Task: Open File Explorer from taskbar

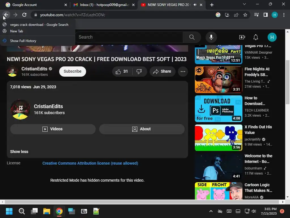Action: pos(47,211)
